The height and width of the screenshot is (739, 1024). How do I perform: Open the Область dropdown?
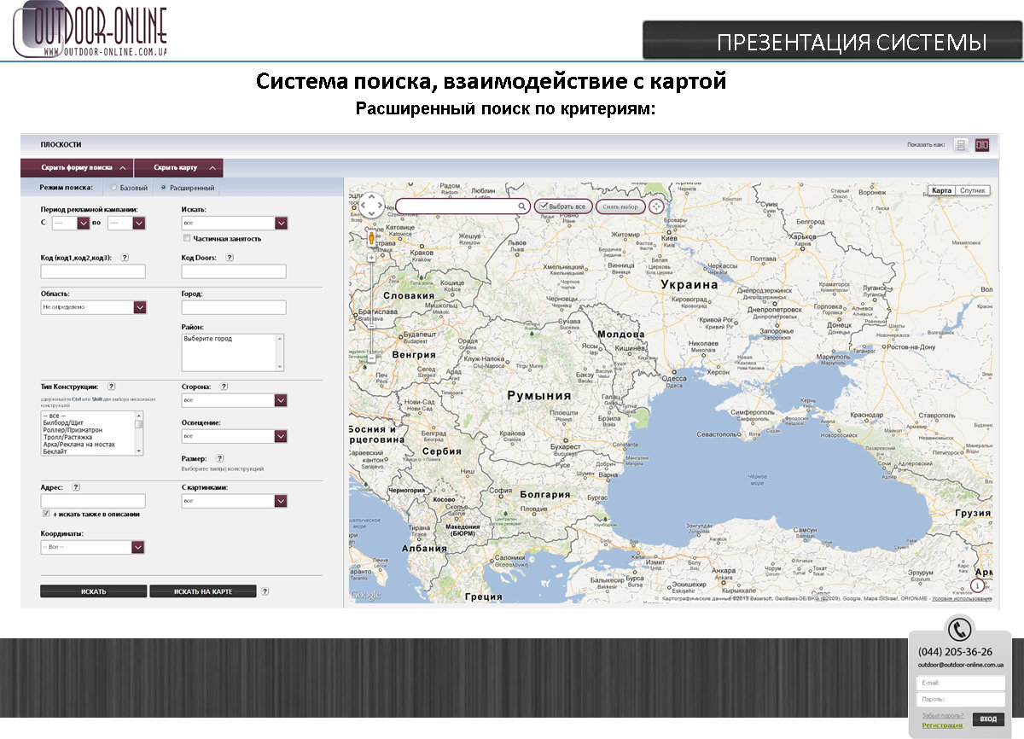(x=94, y=306)
